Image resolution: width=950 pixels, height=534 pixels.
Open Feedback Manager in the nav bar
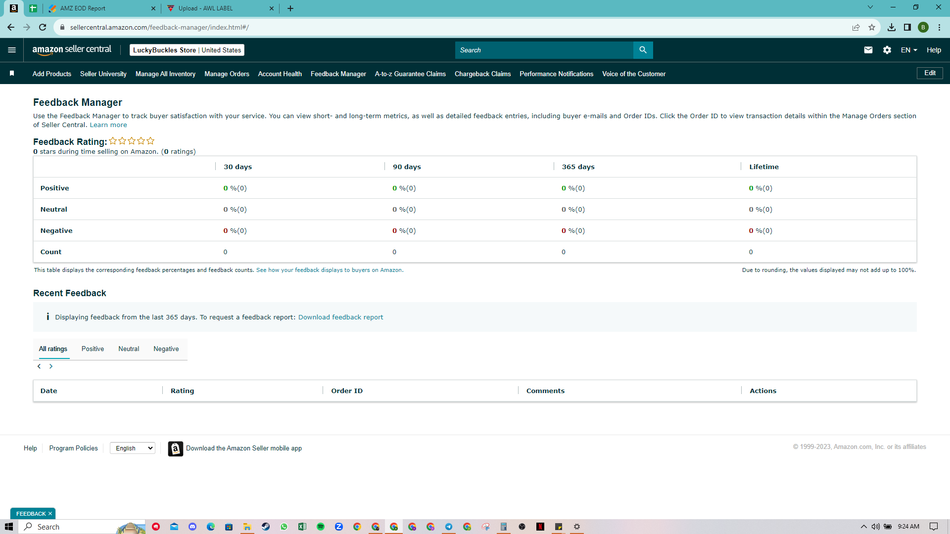coord(338,74)
